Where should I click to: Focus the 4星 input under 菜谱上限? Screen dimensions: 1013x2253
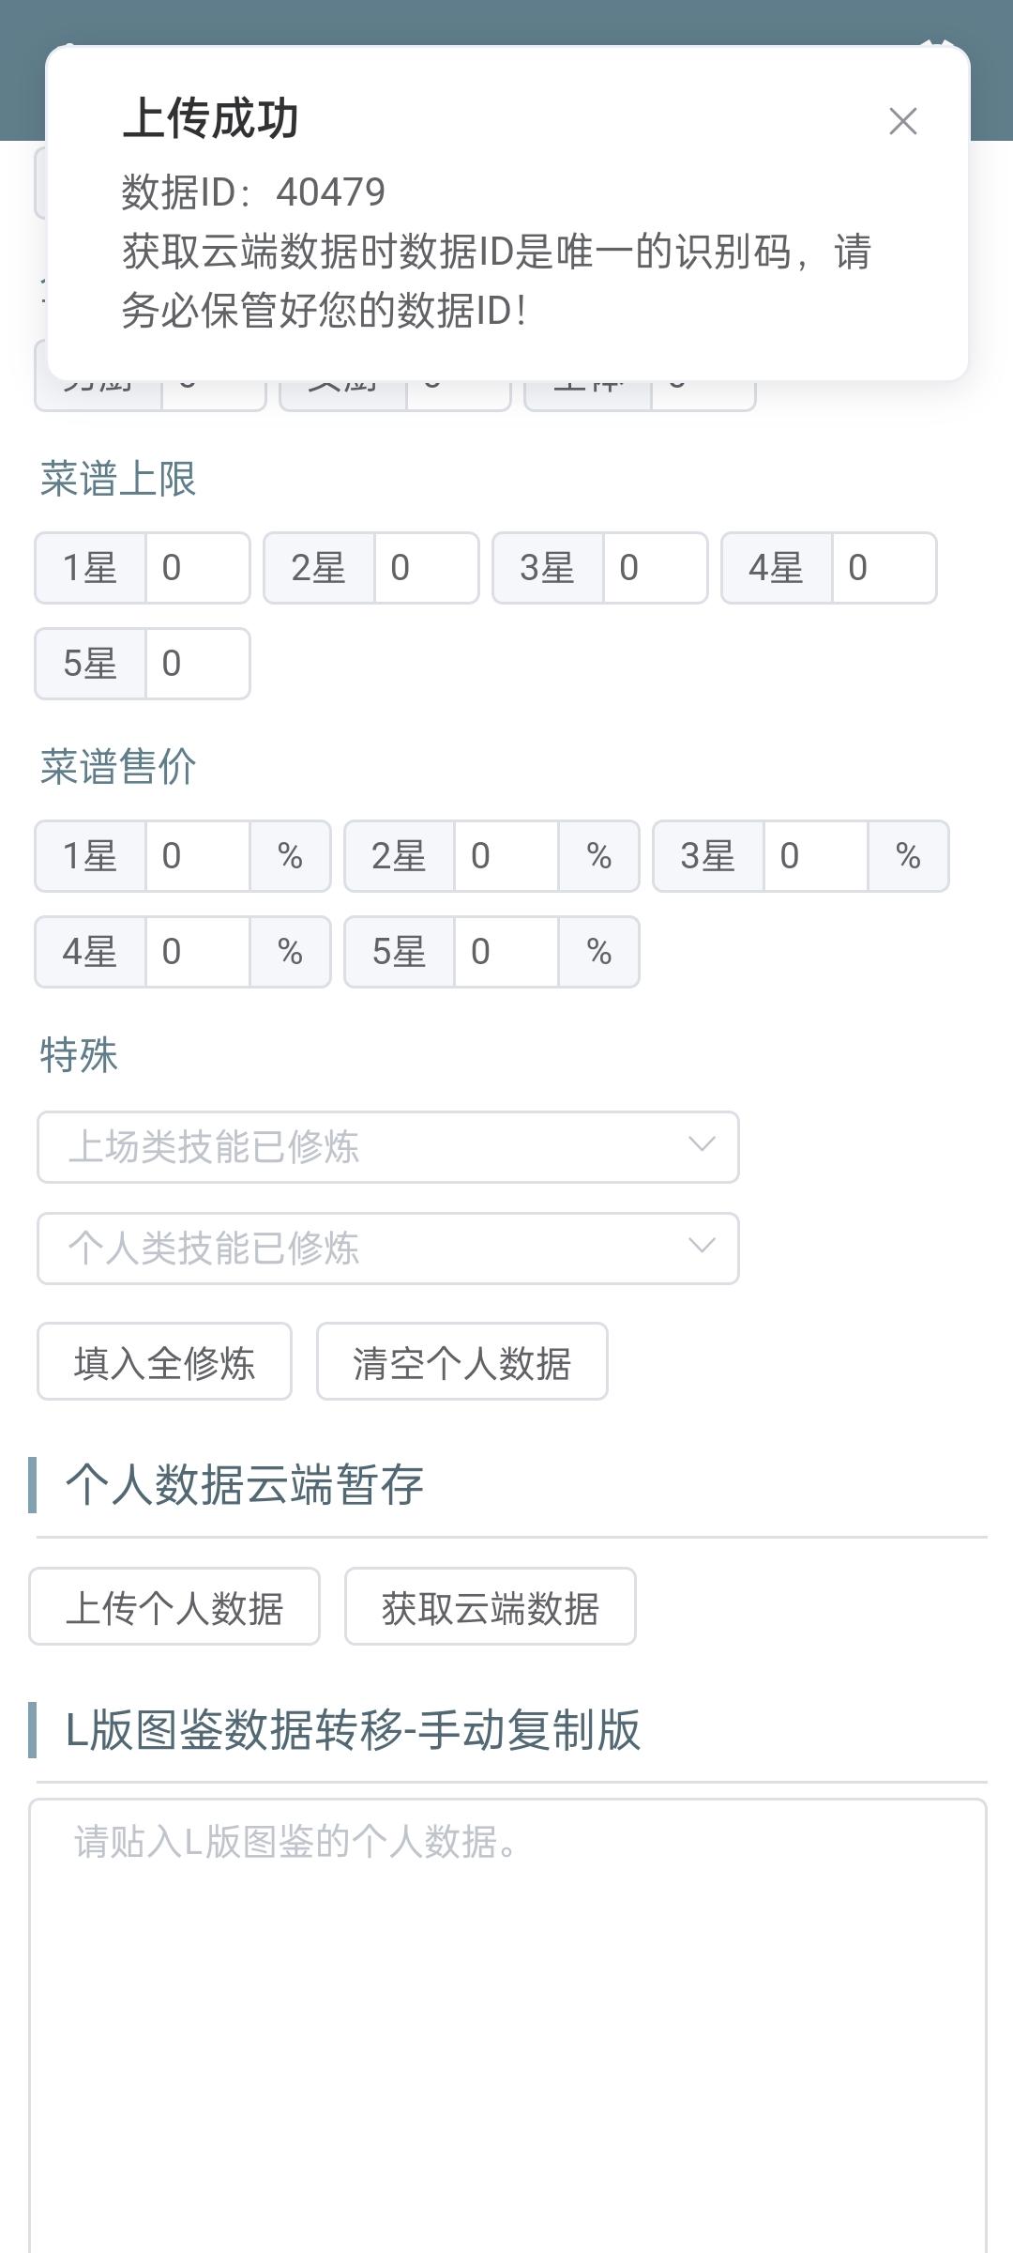884,568
